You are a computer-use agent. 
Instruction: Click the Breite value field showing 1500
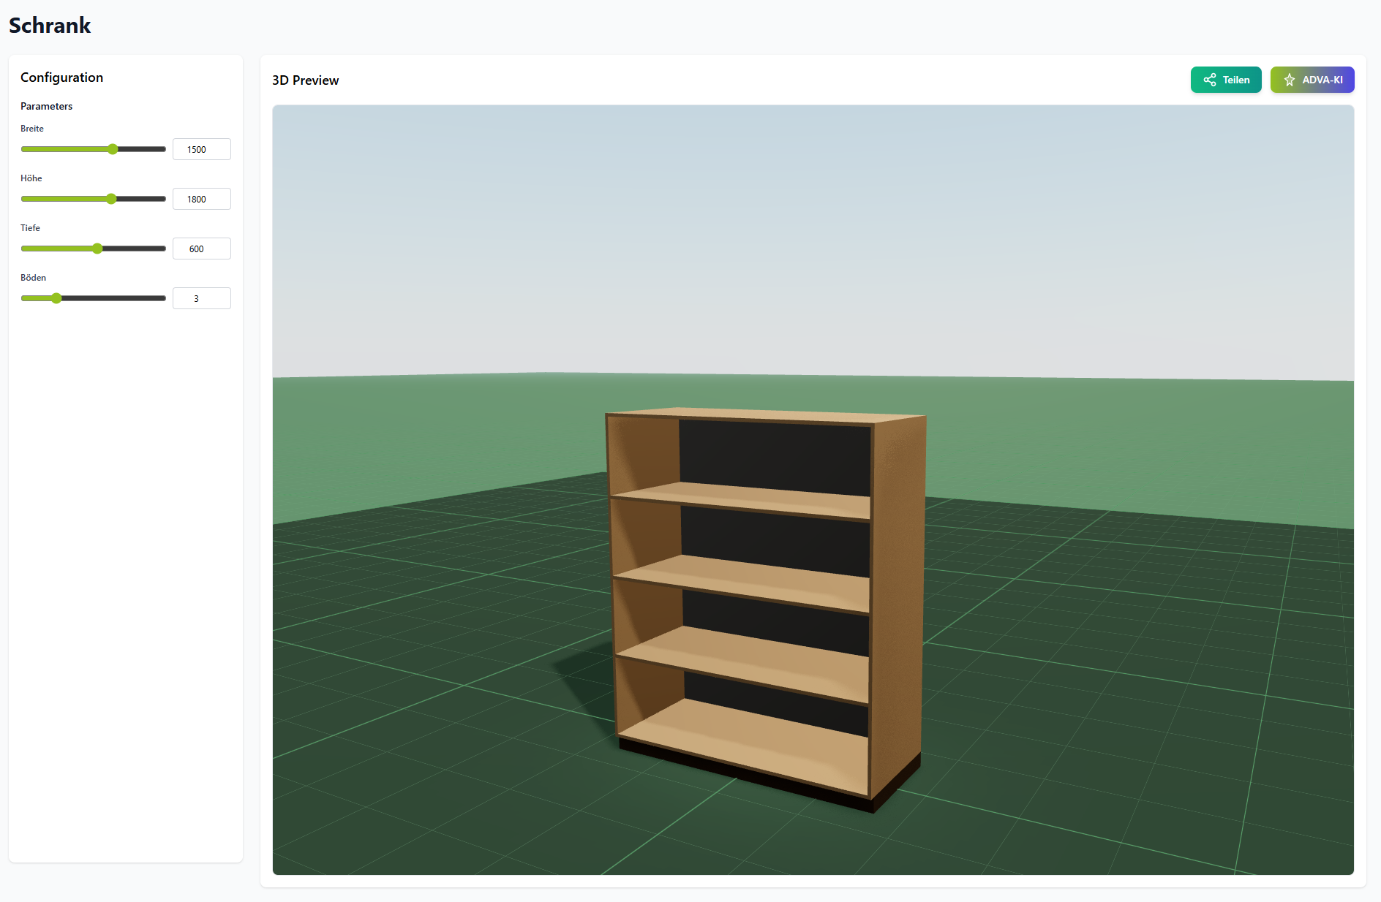[201, 149]
